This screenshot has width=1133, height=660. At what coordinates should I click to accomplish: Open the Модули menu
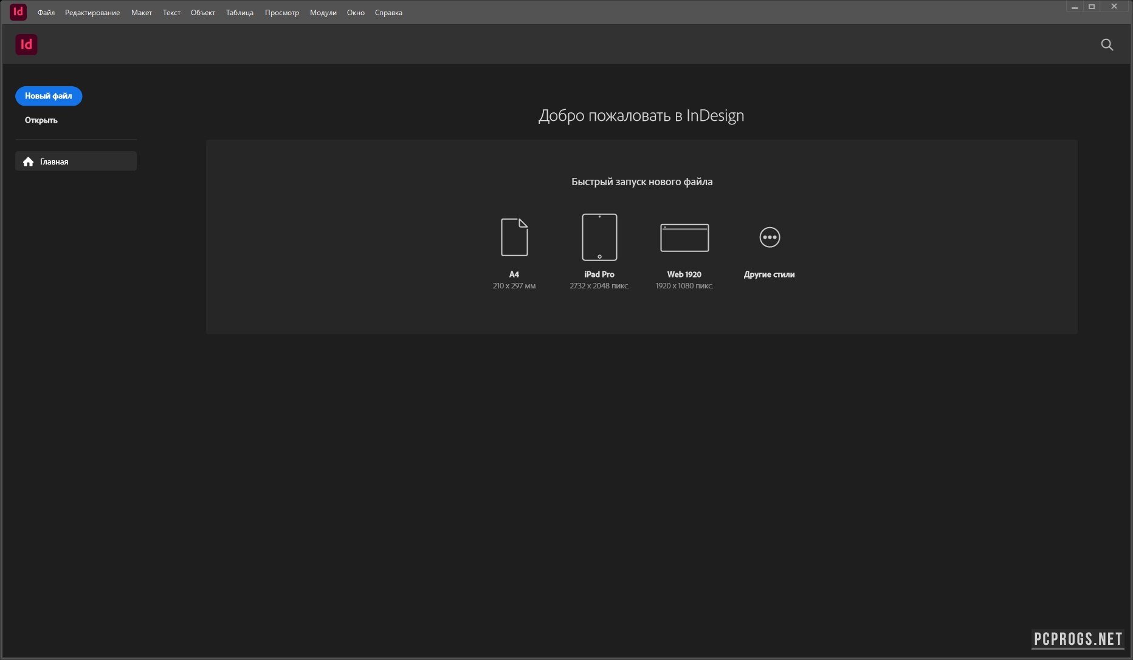tap(323, 13)
